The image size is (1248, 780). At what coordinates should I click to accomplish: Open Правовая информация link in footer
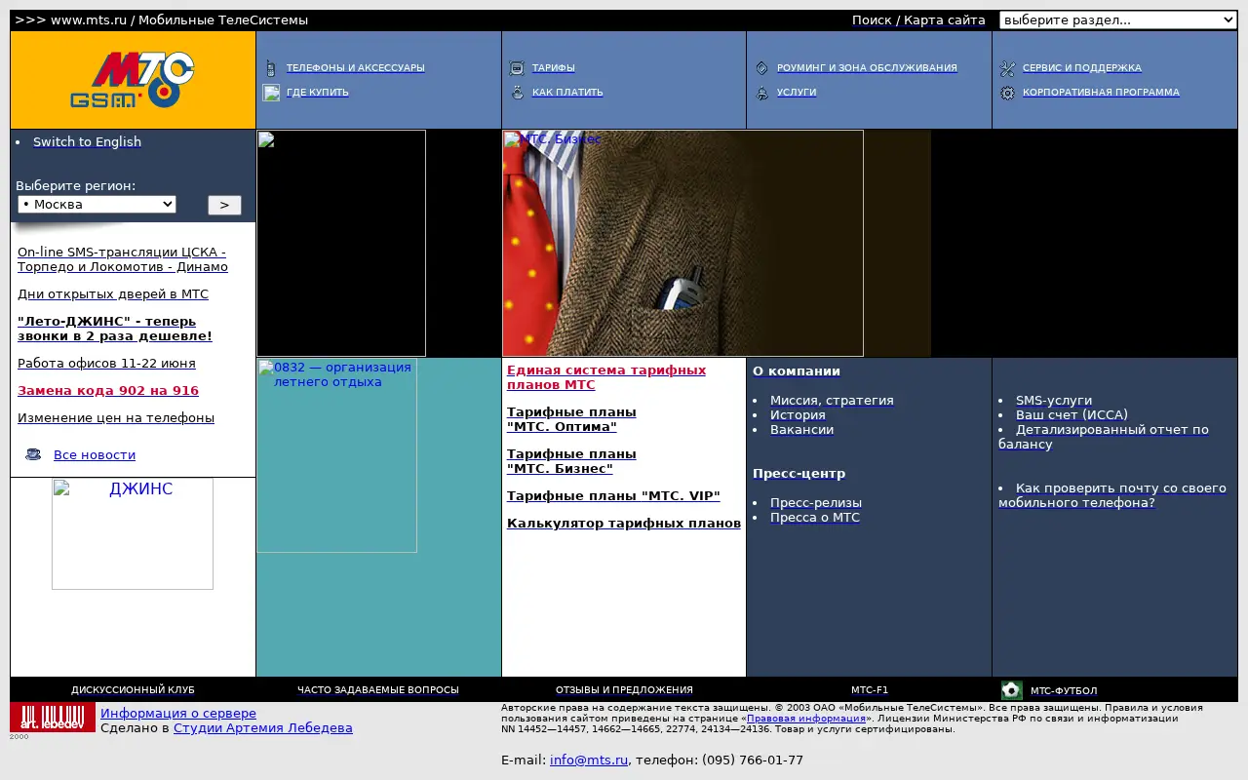tap(806, 718)
